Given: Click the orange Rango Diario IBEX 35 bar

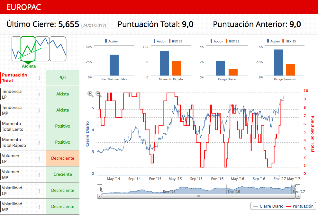Looking at the screenshot, I should tap(233, 72).
